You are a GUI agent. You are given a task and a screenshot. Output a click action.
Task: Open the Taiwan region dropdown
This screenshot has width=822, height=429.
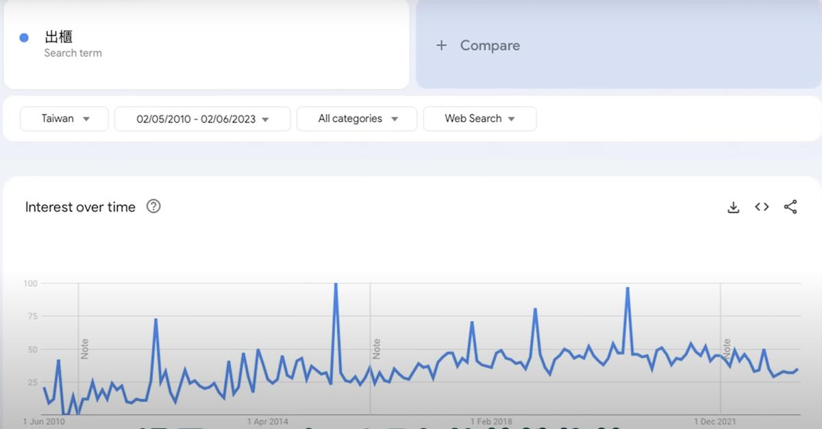pyautogui.click(x=65, y=119)
